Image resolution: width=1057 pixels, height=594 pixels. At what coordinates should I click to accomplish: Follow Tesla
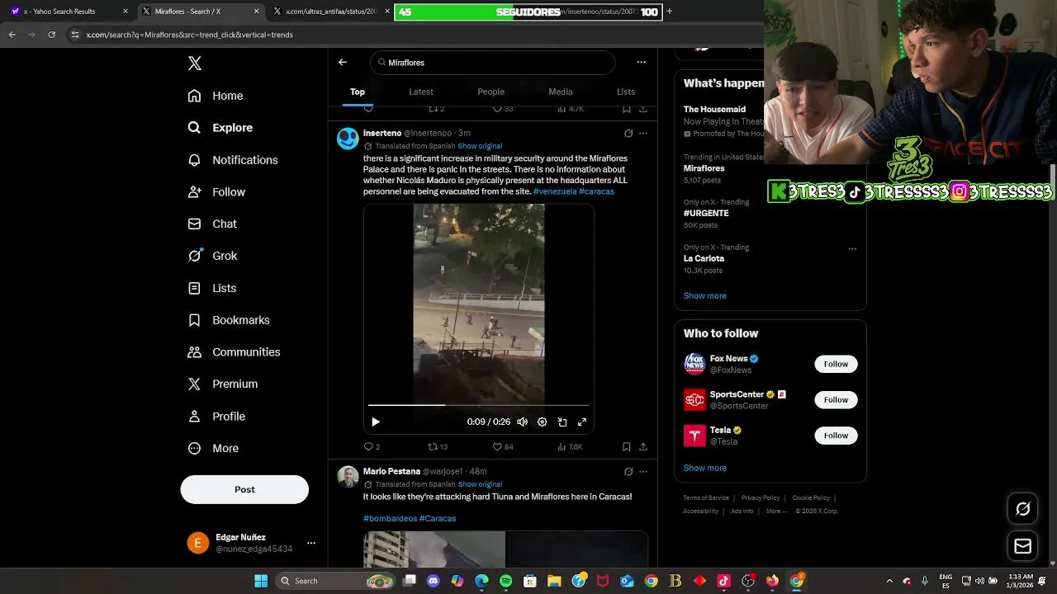pos(836,436)
